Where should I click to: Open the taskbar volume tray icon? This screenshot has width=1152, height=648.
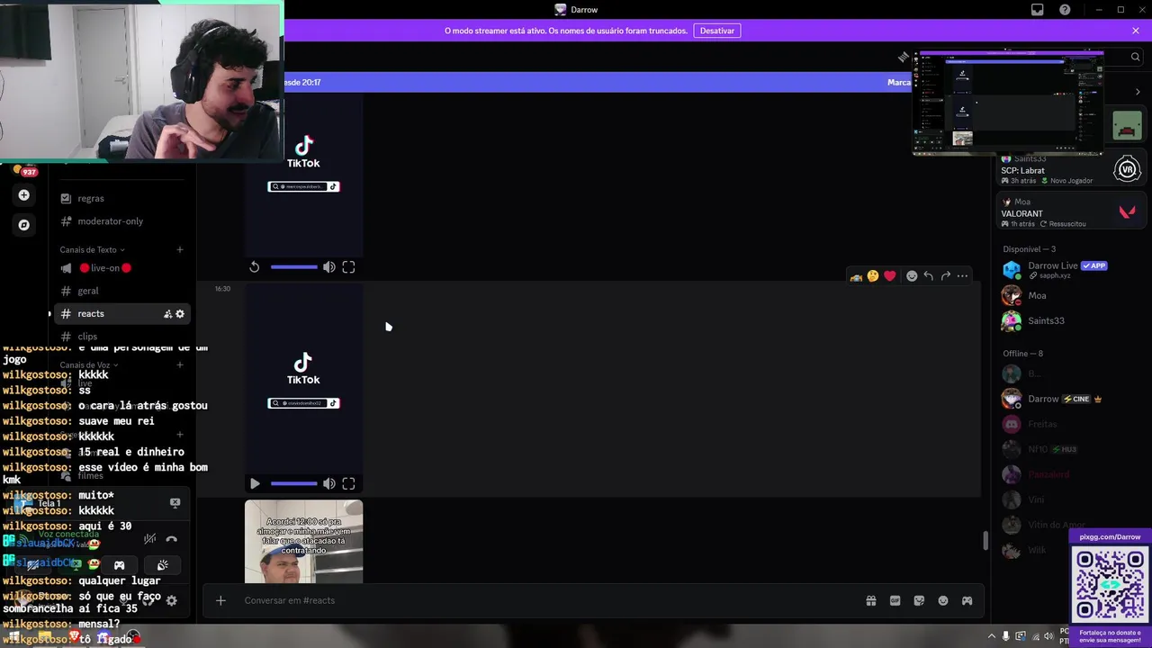tap(1049, 636)
